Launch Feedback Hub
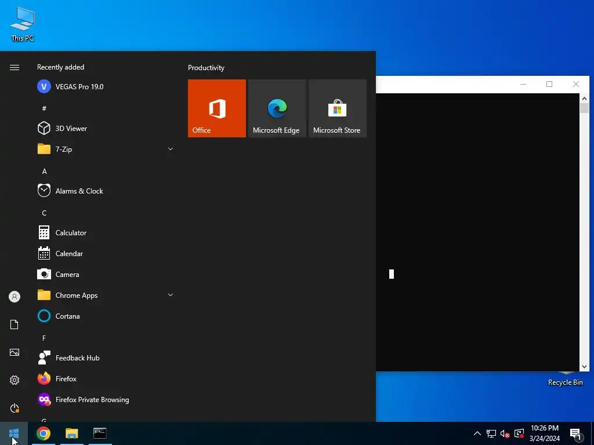594x445 pixels. click(x=105, y=358)
